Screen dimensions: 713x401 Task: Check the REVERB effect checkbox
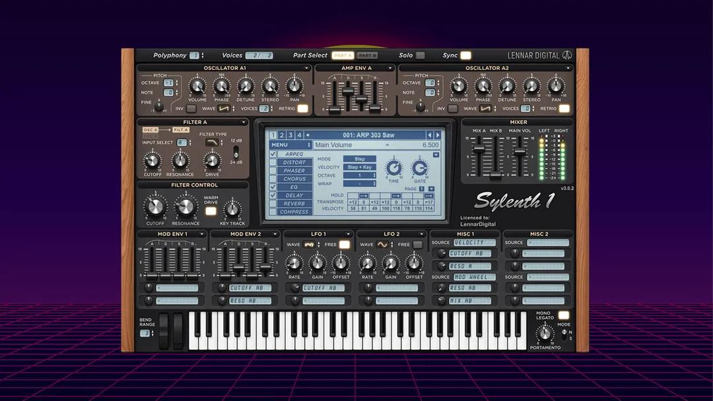pyautogui.click(x=273, y=203)
